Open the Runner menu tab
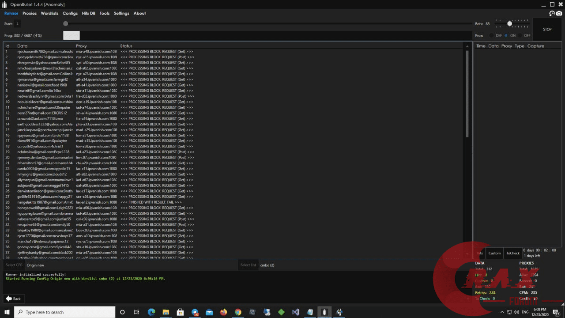 [11, 13]
